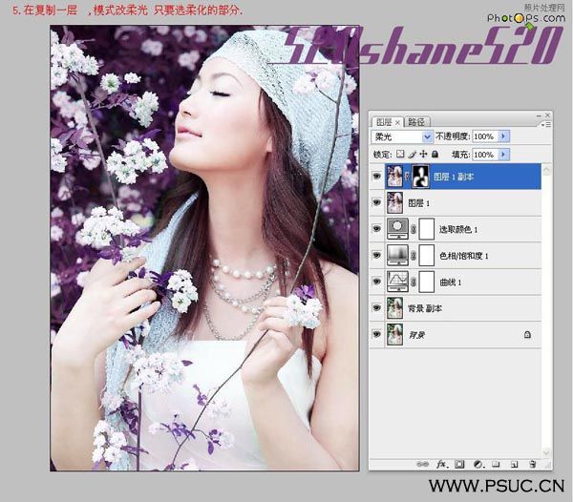
Task: Hide the 图层 1 layer
Action: tap(376, 202)
